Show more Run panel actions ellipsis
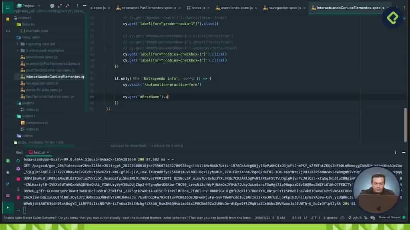Image resolution: width=410 pixels, height=230 pixels. 18,210
